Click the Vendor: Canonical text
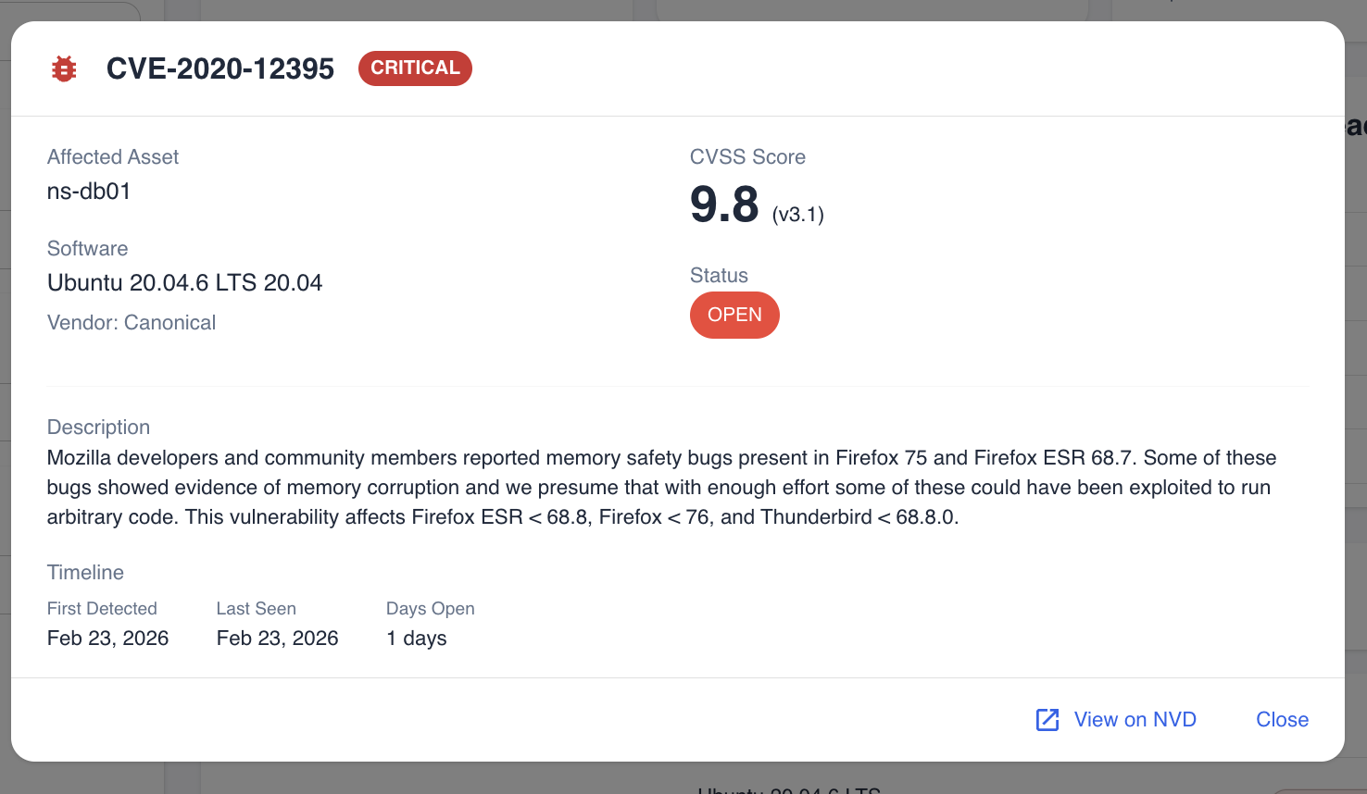This screenshot has height=794, width=1367. tap(132, 323)
